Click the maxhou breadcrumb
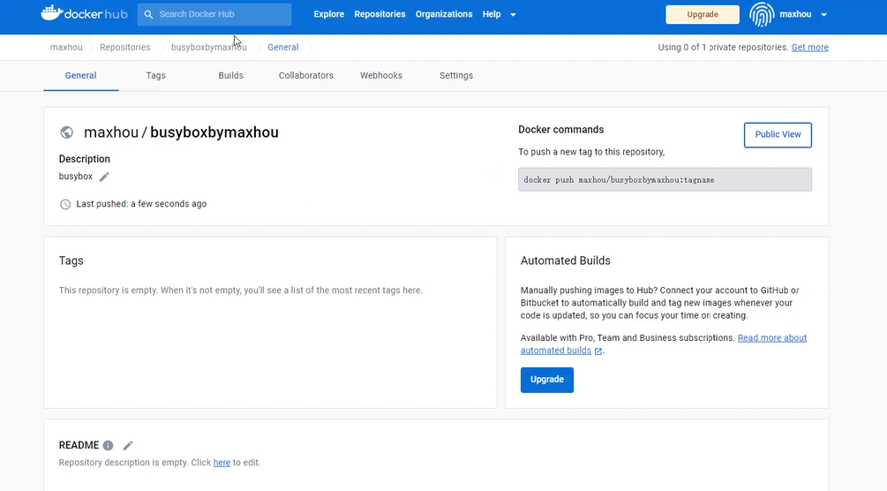 (66, 48)
